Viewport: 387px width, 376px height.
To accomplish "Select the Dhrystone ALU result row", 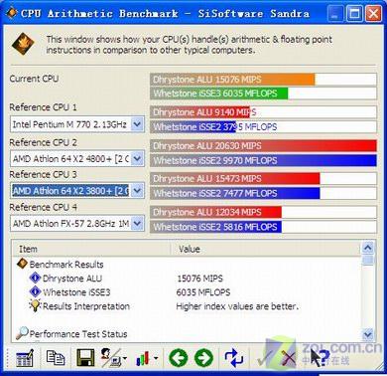I will point(187,279).
